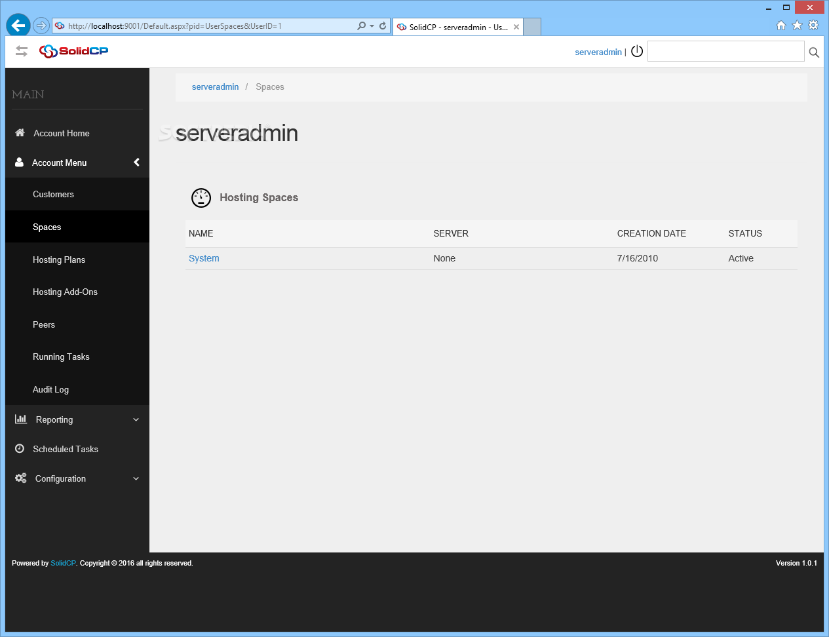Click the Active status cell

pos(741,258)
